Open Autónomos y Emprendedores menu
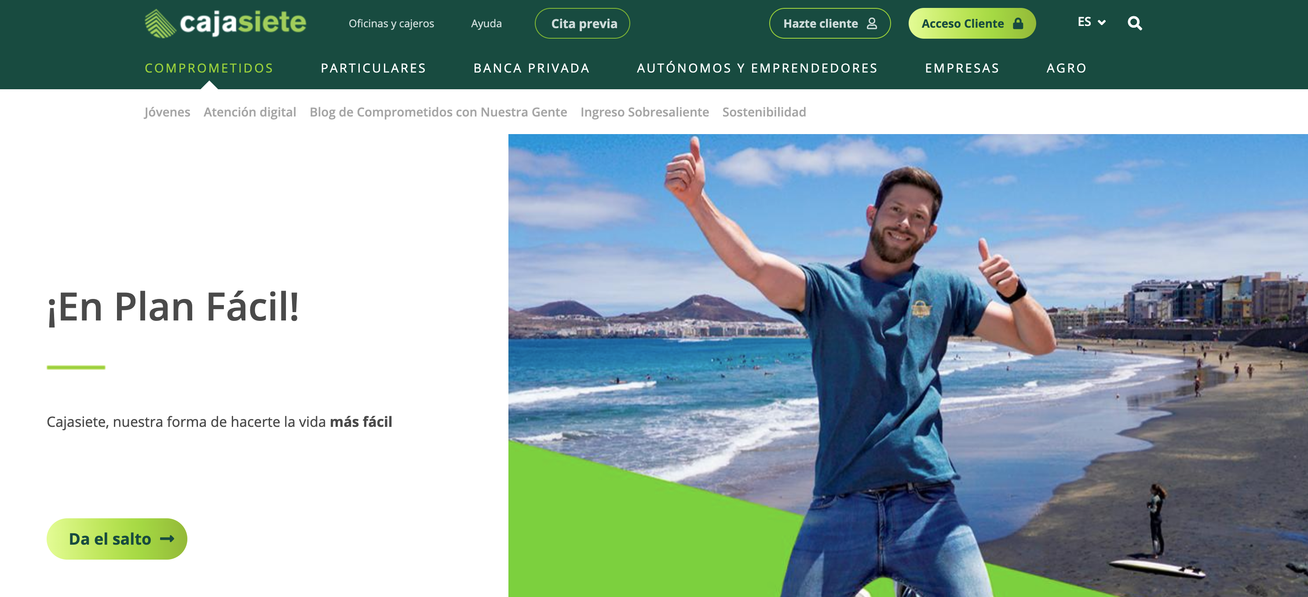Image resolution: width=1308 pixels, height=597 pixels. (757, 68)
